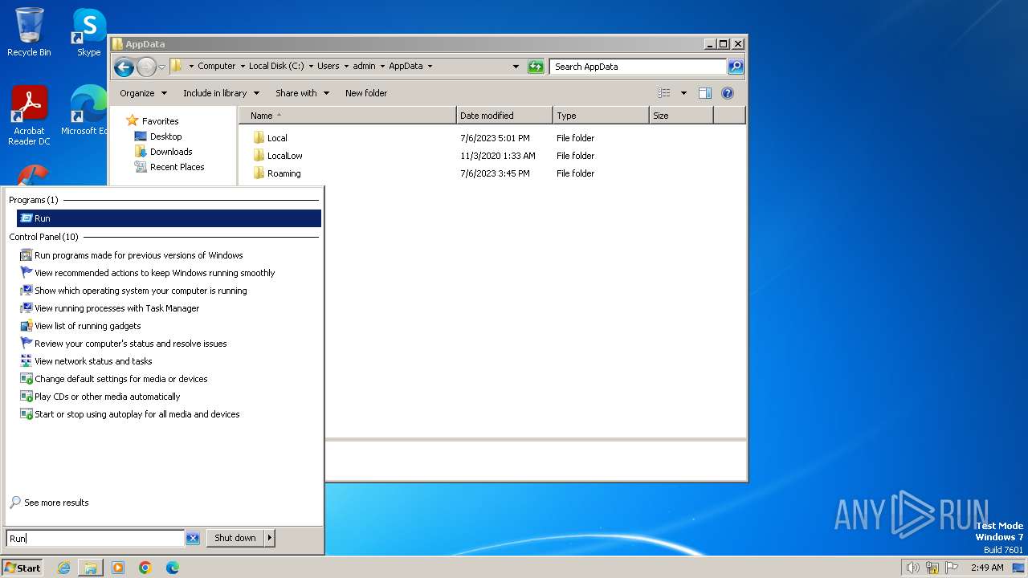1028x578 pixels.
Task: Open View list of running gadgets
Action: 169,326
